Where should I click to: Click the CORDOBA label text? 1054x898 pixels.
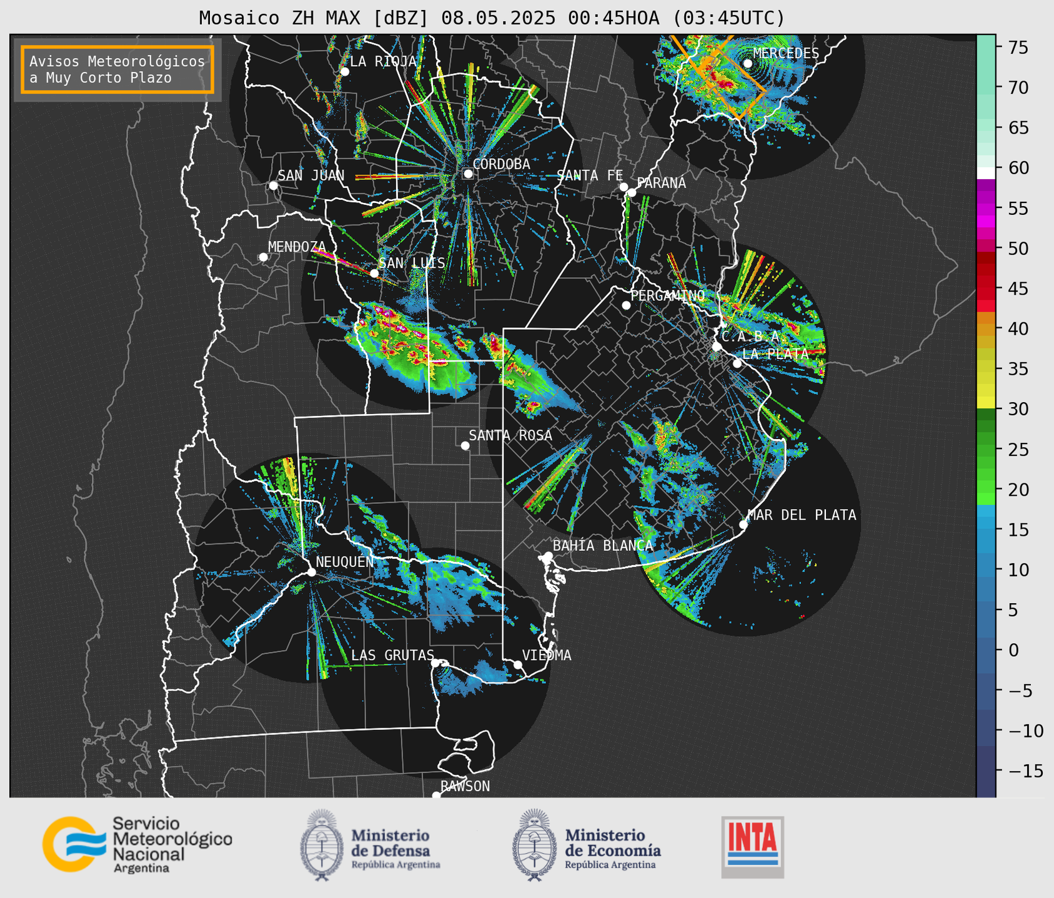tap(502, 164)
